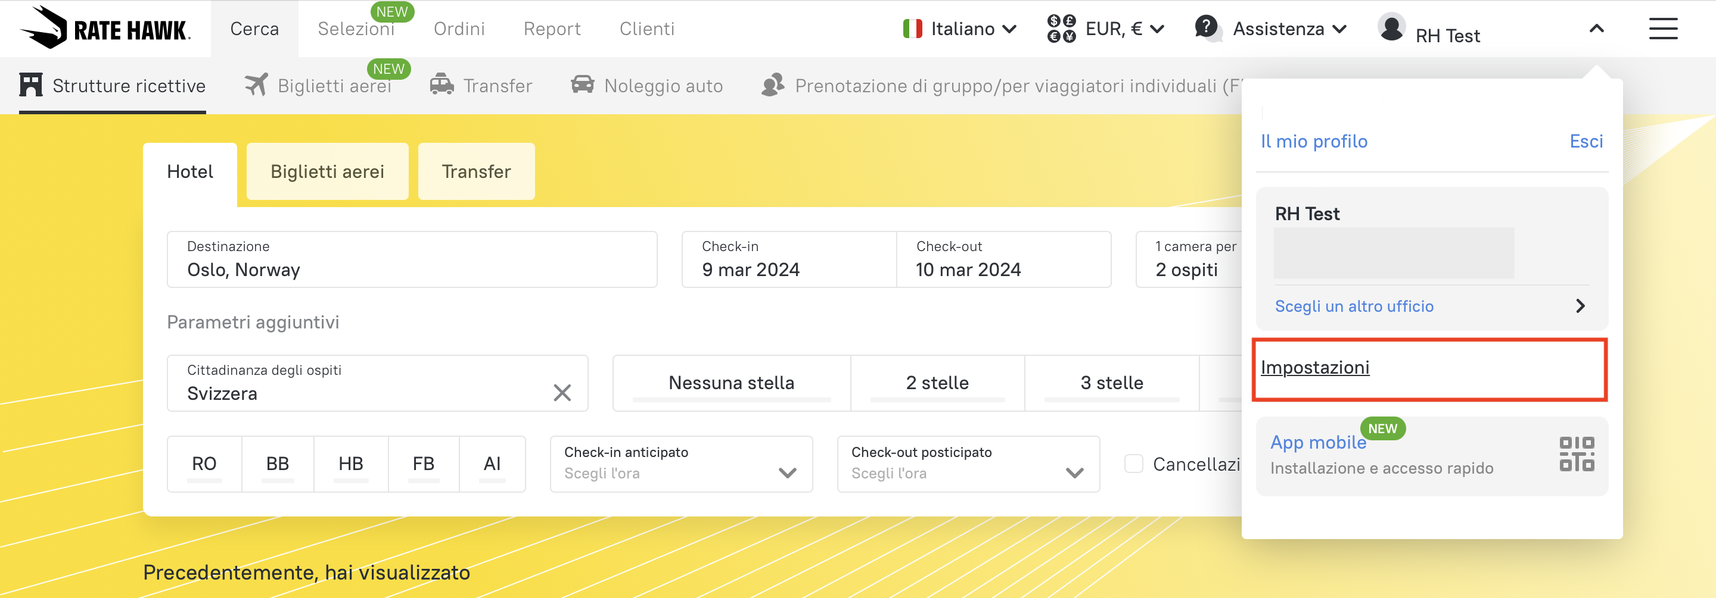
Task: Click the RH Test user avatar
Action: pos(1392,28)
